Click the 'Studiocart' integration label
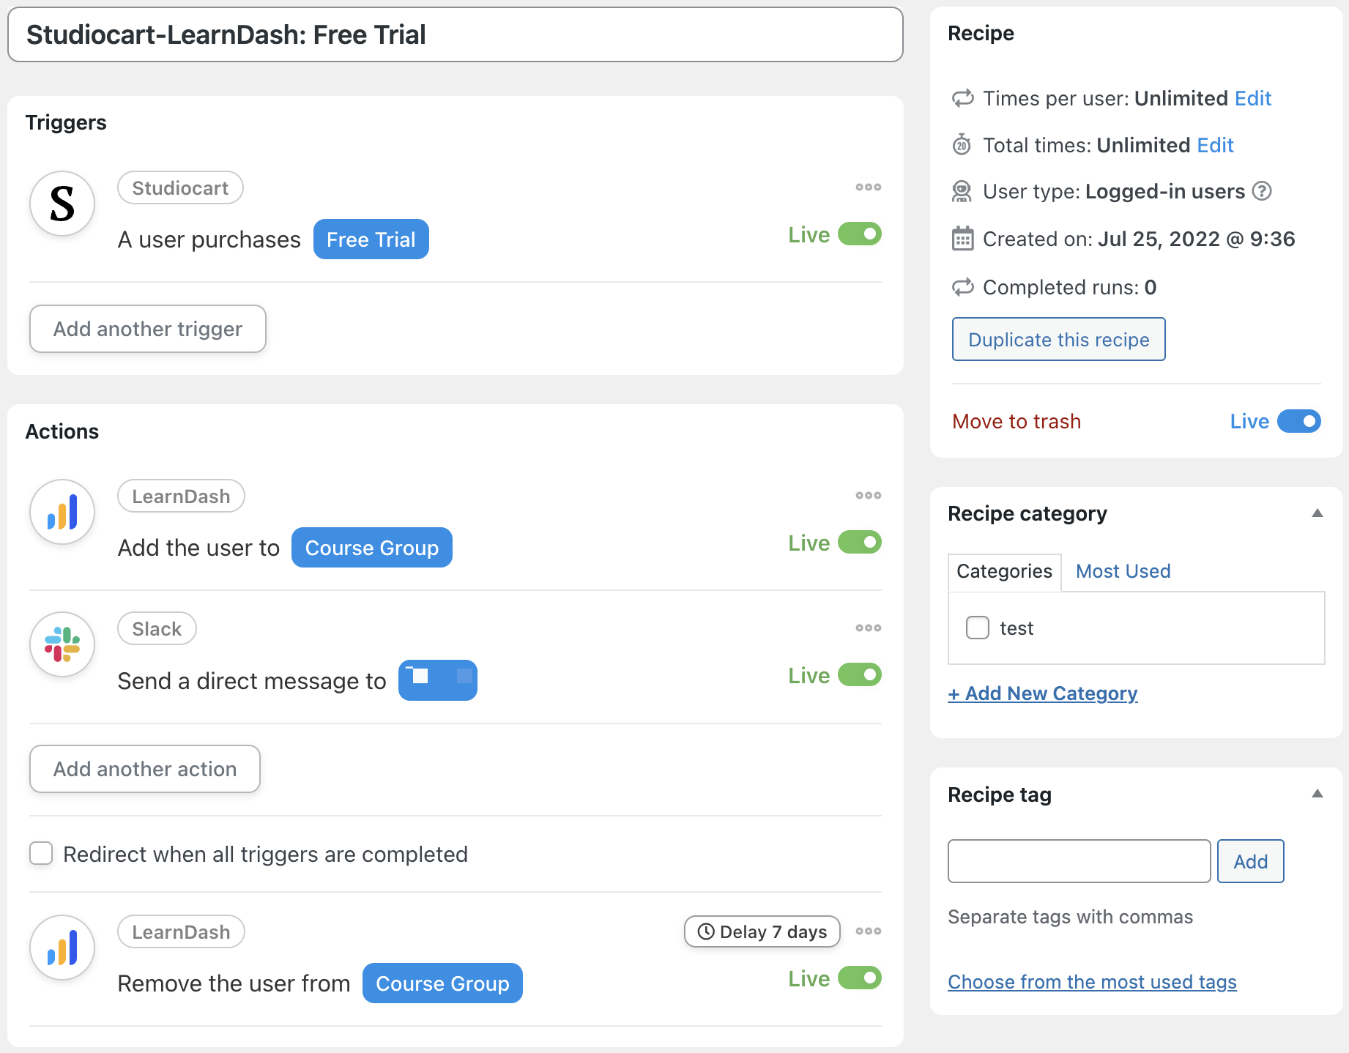The width and height of the screenshot is (1349, 1053). click(x=180, y=188)
